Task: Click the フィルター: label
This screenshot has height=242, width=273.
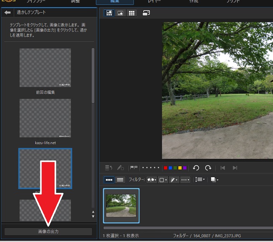Action: pos(136,180)
